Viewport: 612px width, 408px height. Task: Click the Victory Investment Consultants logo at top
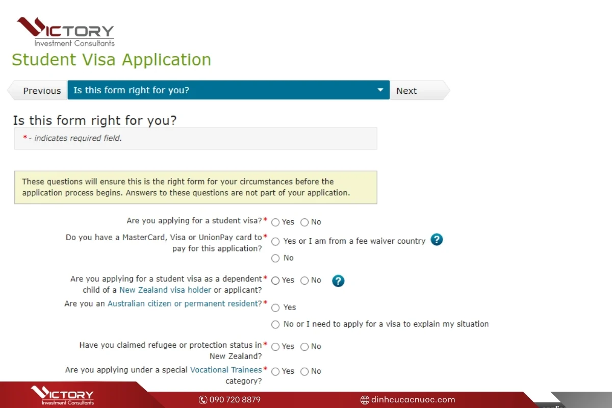[x=65, y=32]
